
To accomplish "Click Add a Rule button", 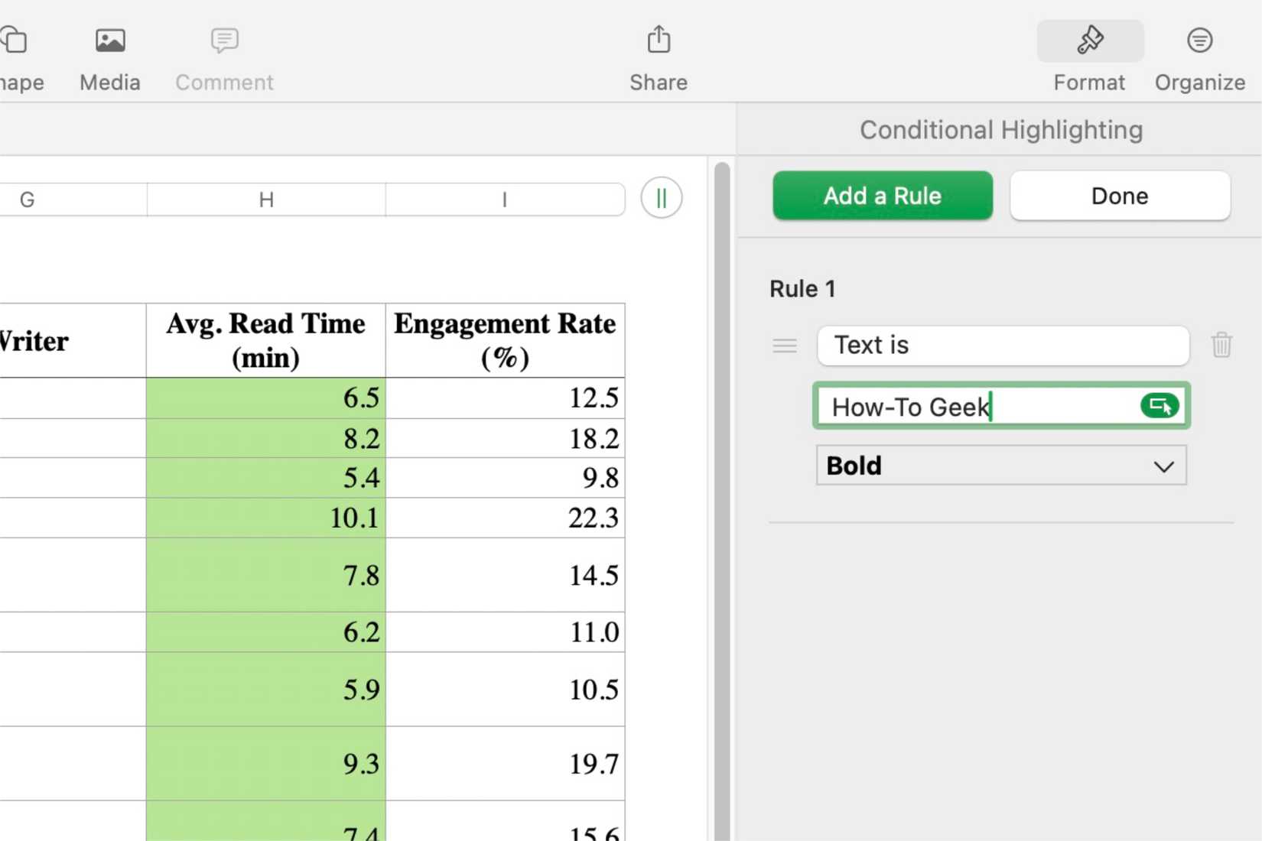I will point(883,196).
